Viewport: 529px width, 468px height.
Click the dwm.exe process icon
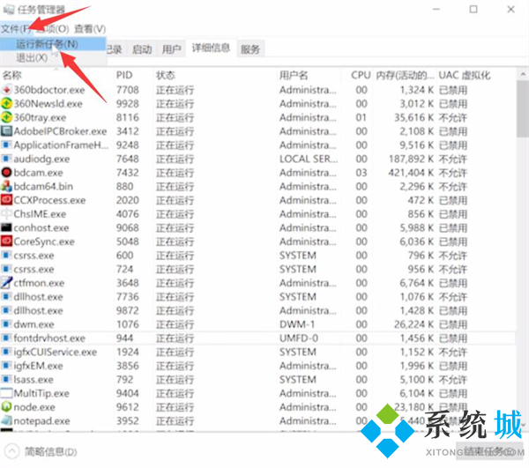[6, 324]
